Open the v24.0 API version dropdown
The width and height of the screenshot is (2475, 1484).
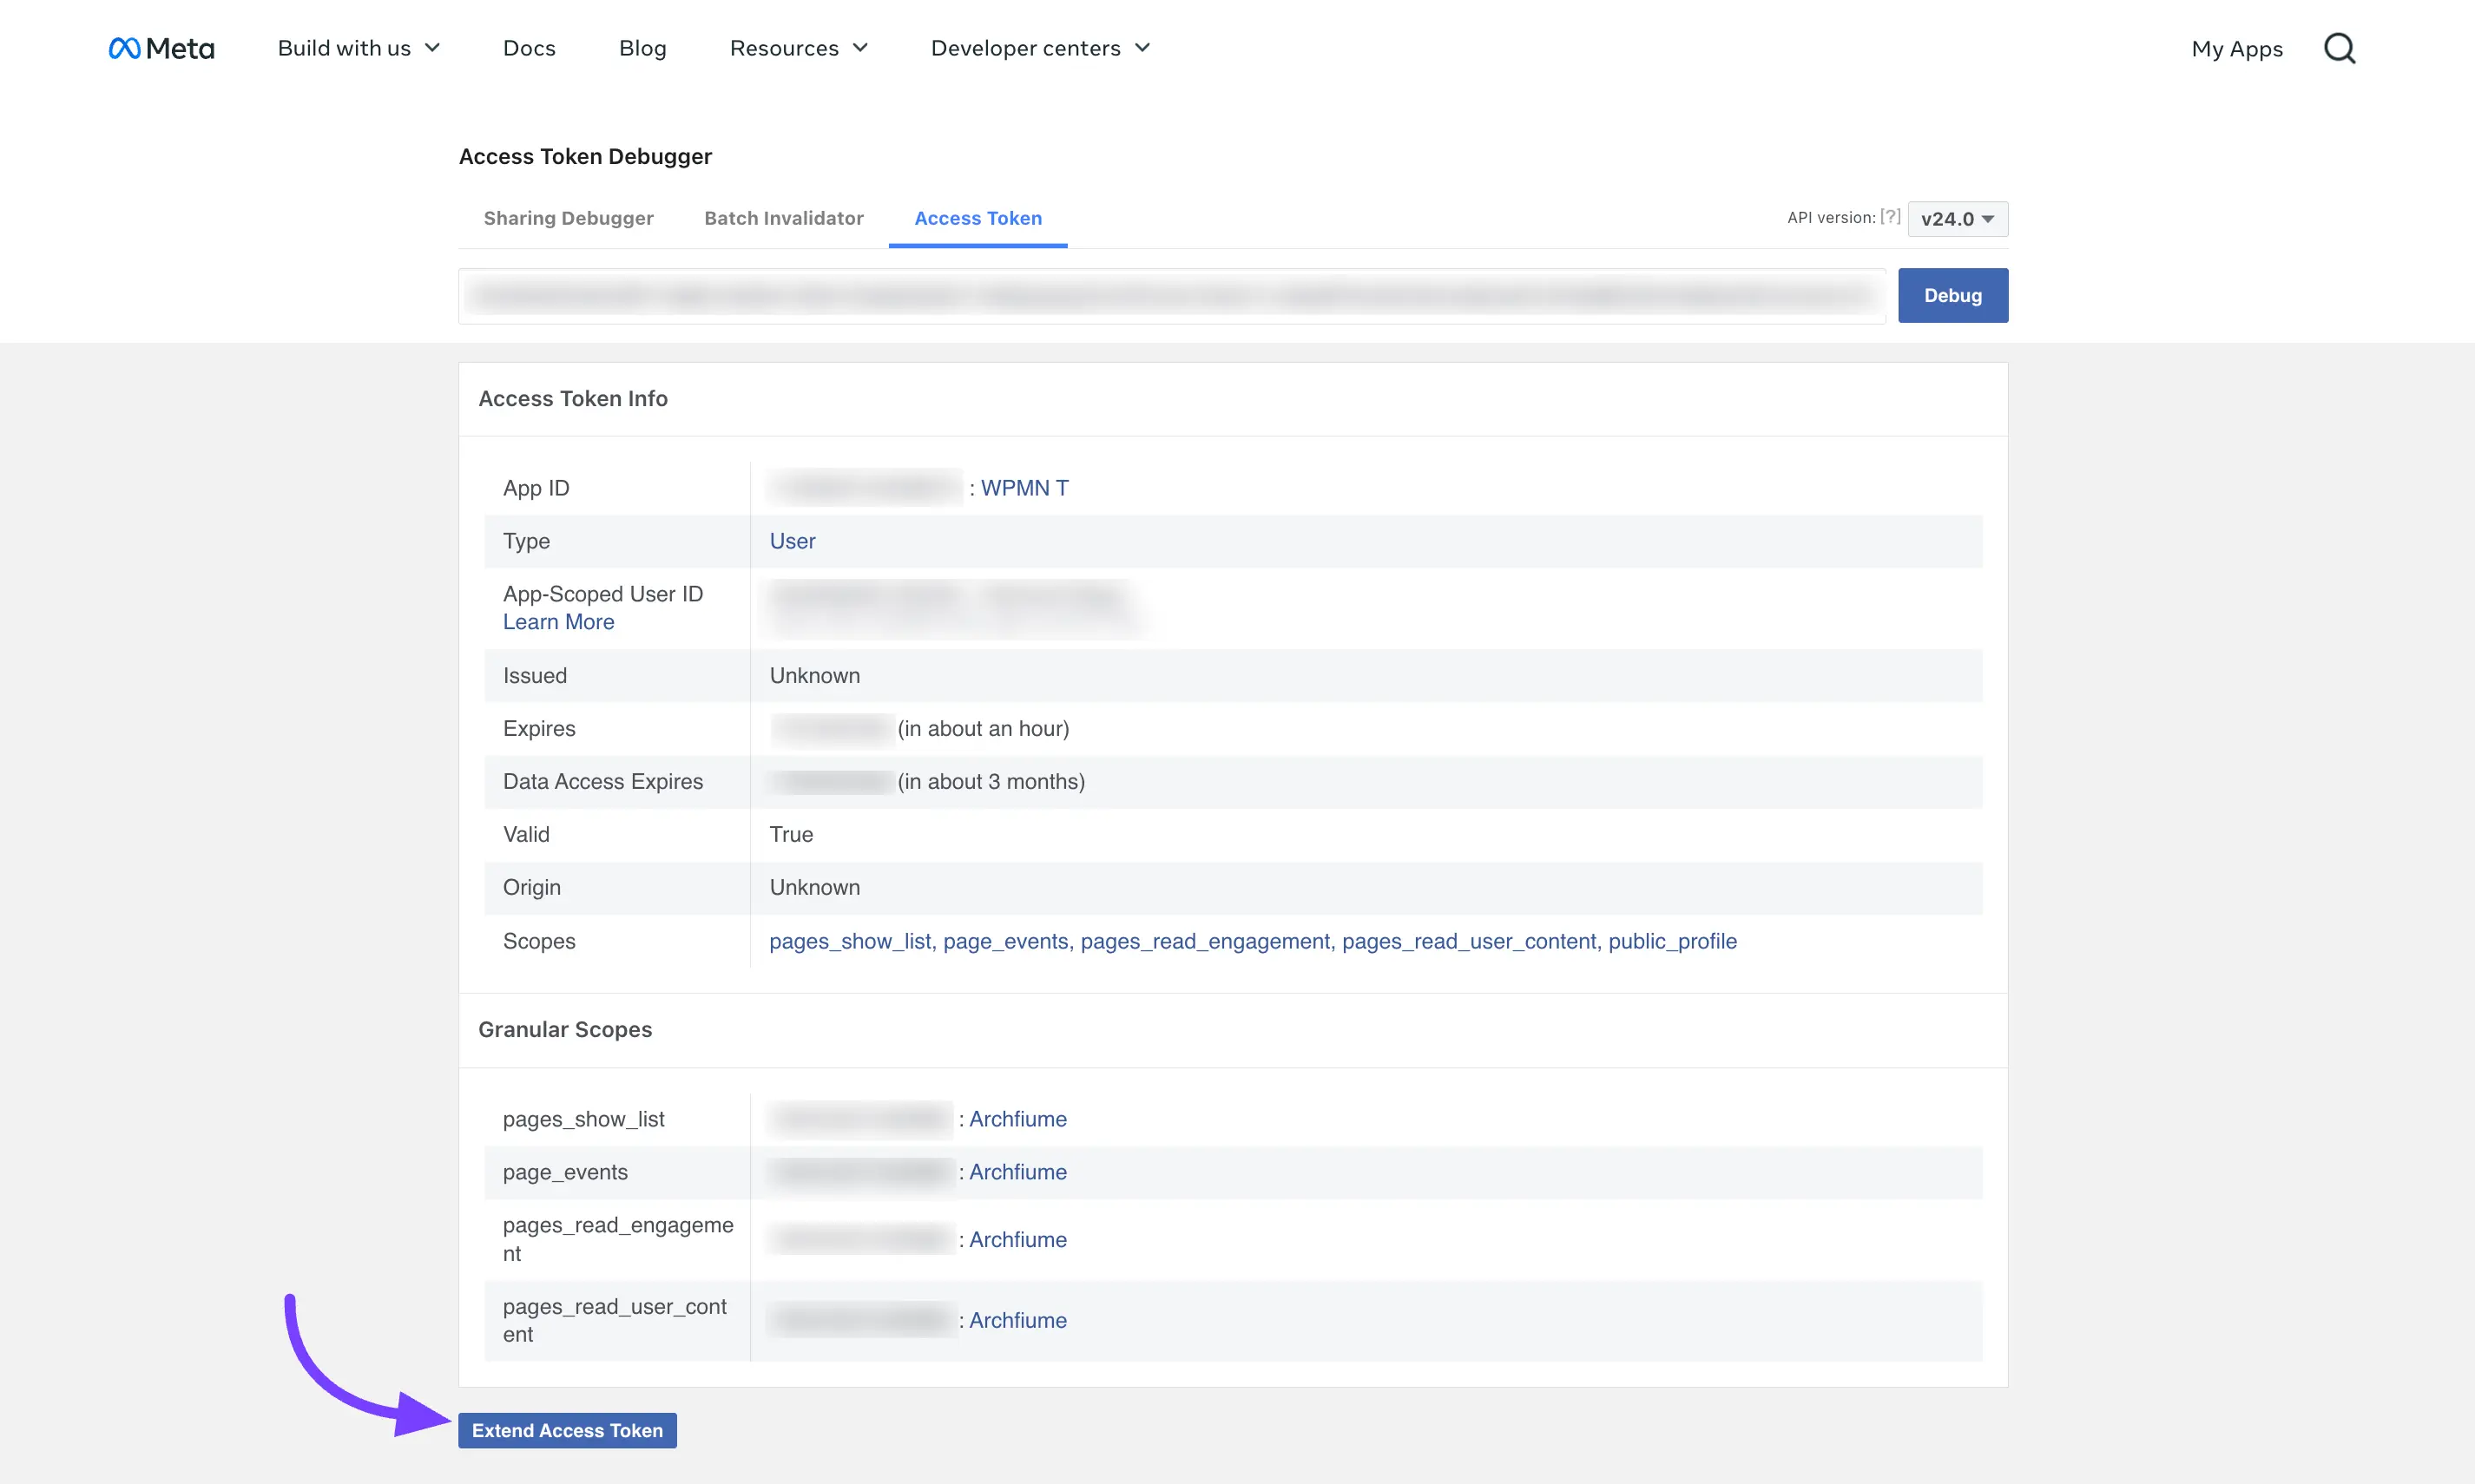1957,219
